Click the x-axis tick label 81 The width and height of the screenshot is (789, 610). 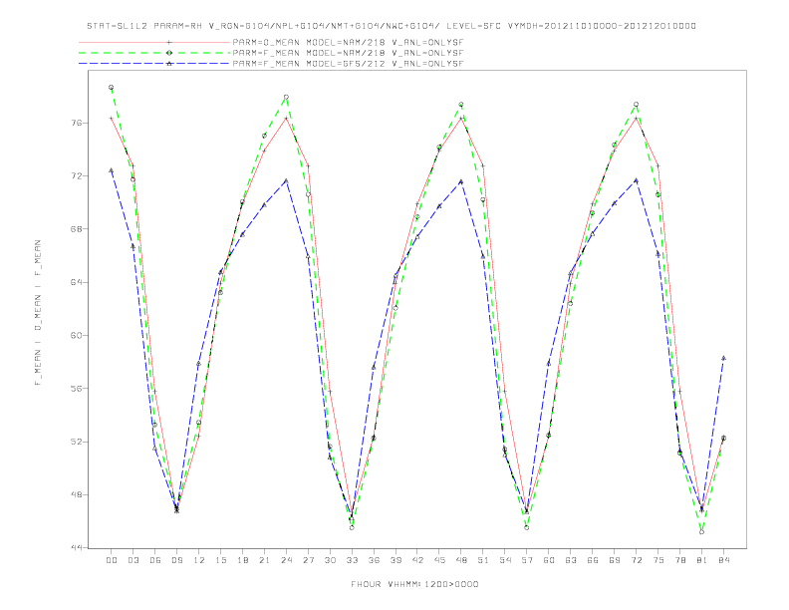702,560
